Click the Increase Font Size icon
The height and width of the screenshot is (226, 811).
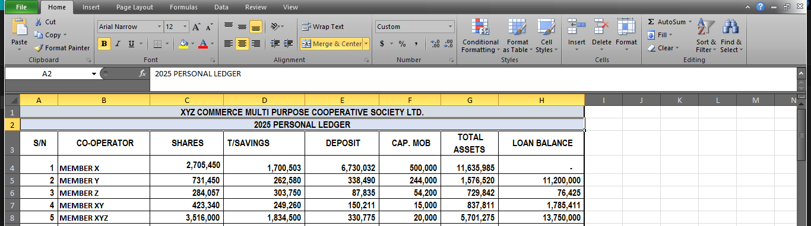197,27
